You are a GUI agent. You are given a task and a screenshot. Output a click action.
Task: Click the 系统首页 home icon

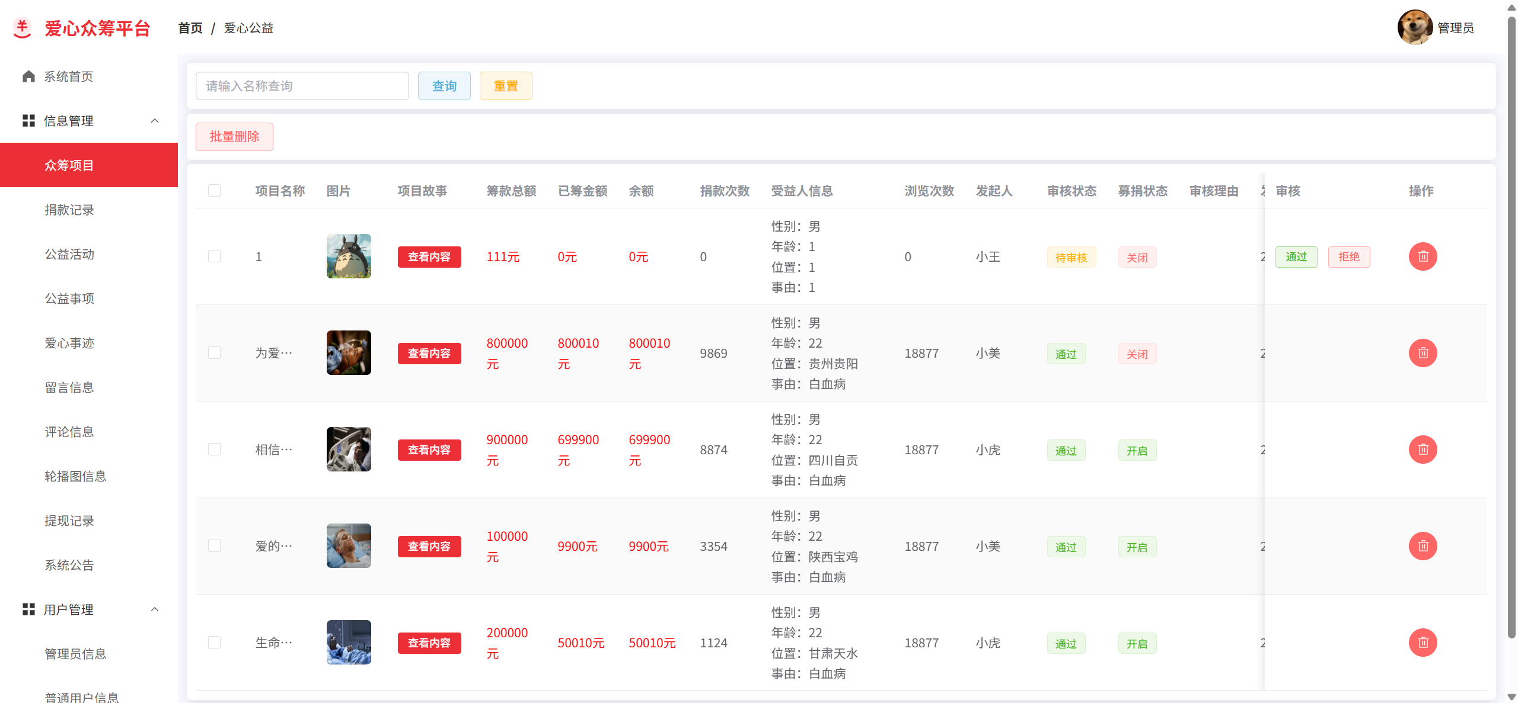[28, 76]
